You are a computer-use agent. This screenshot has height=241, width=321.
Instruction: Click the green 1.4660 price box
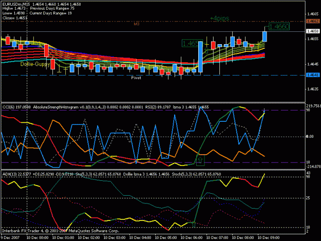tap(279, 26)
